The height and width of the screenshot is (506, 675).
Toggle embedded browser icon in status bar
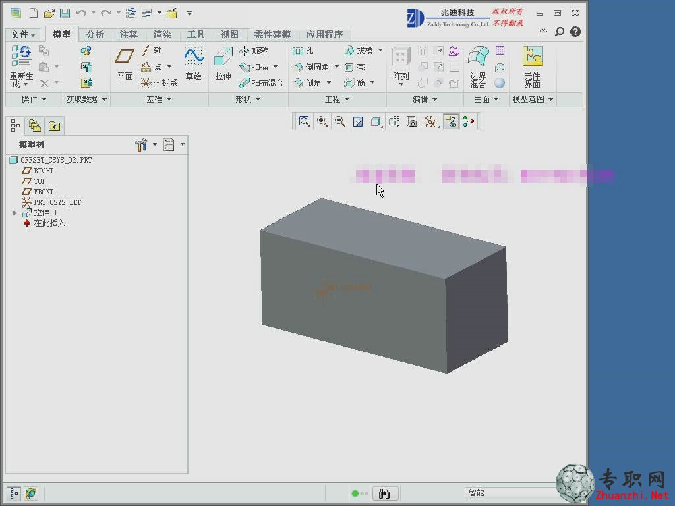pyautogui.click(x=30, y=493)
